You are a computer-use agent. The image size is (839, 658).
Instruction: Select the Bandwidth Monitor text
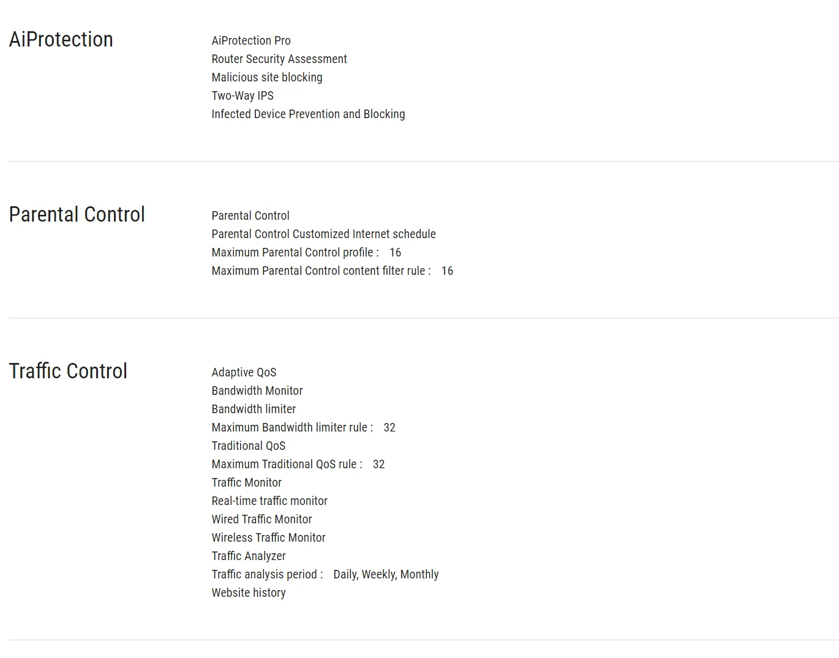click(257, 391)
